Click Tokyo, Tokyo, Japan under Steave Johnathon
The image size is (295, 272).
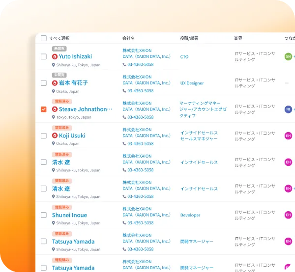click(x=74, y=117)
